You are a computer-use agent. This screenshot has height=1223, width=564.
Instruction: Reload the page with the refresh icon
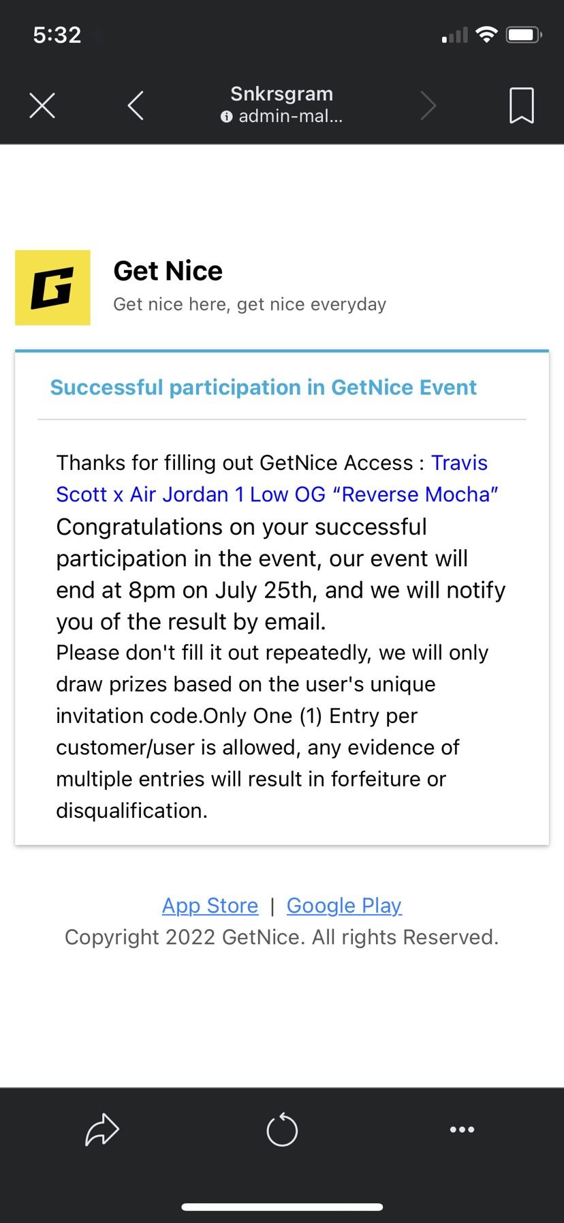click(282, 1130)
